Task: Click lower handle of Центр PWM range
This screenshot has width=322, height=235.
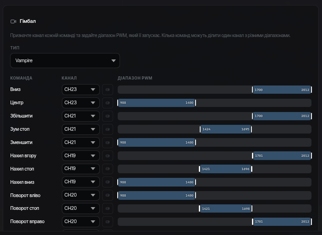Action: point(118,103)
